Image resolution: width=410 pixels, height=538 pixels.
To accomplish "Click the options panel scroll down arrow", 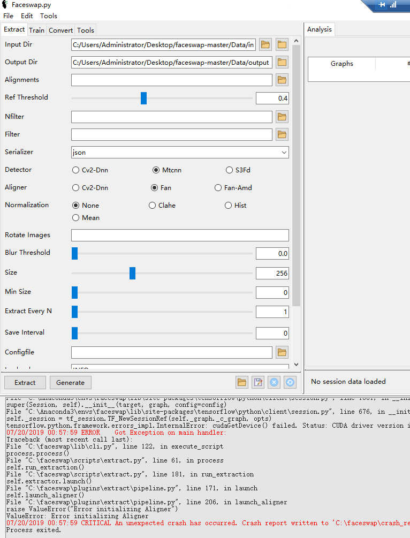I will [x=297, y=365].
